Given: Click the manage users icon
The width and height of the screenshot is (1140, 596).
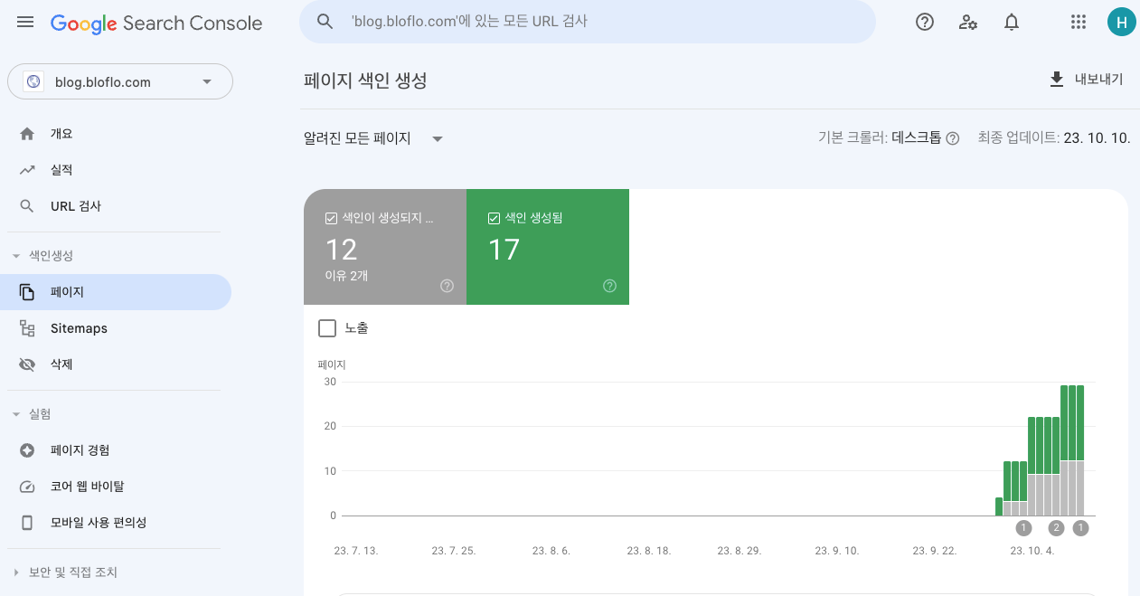Looking at the screenshot, I should (967, 22).
